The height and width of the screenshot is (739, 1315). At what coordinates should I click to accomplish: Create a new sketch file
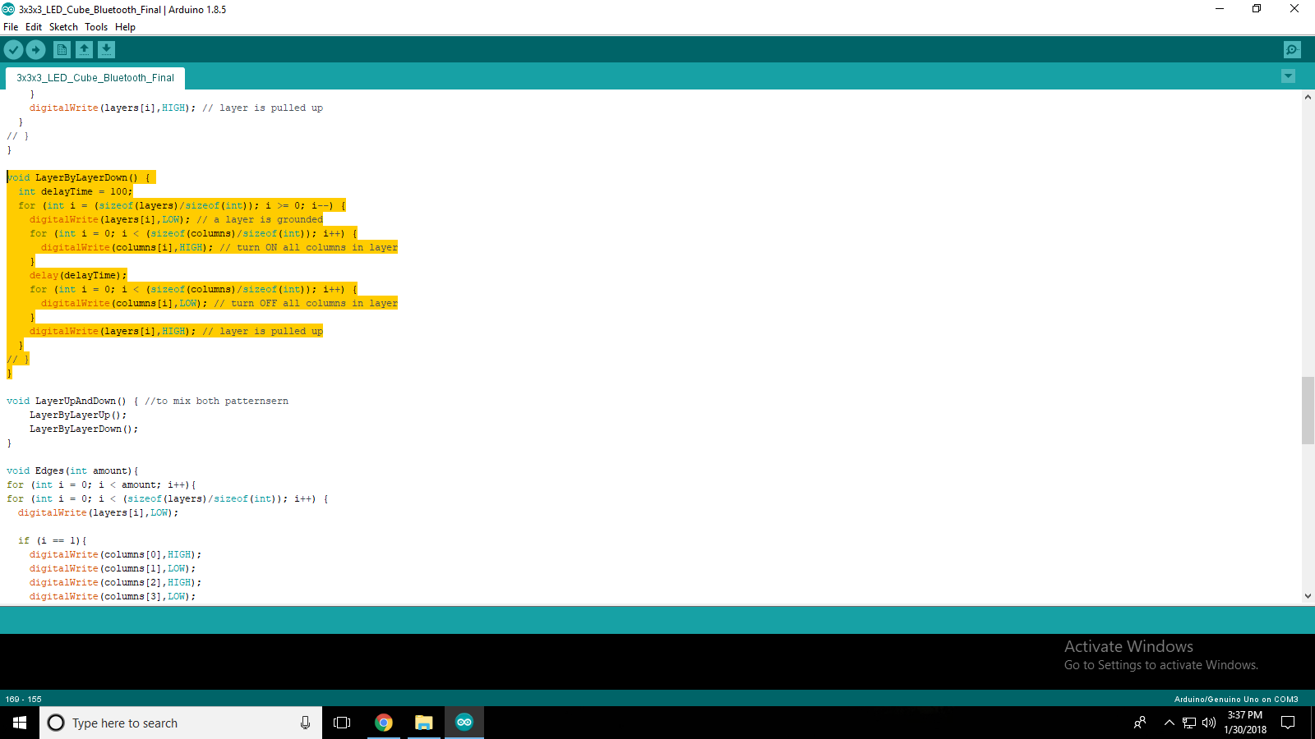click(62, 50)
